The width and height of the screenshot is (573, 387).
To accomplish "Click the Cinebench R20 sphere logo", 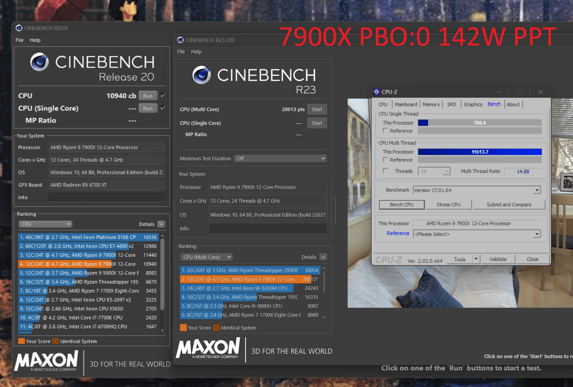I will click(39, 62).
